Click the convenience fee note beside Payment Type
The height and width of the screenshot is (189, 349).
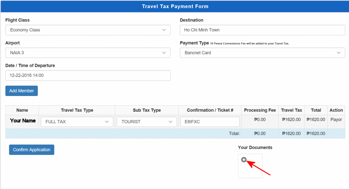click(250, 44)
